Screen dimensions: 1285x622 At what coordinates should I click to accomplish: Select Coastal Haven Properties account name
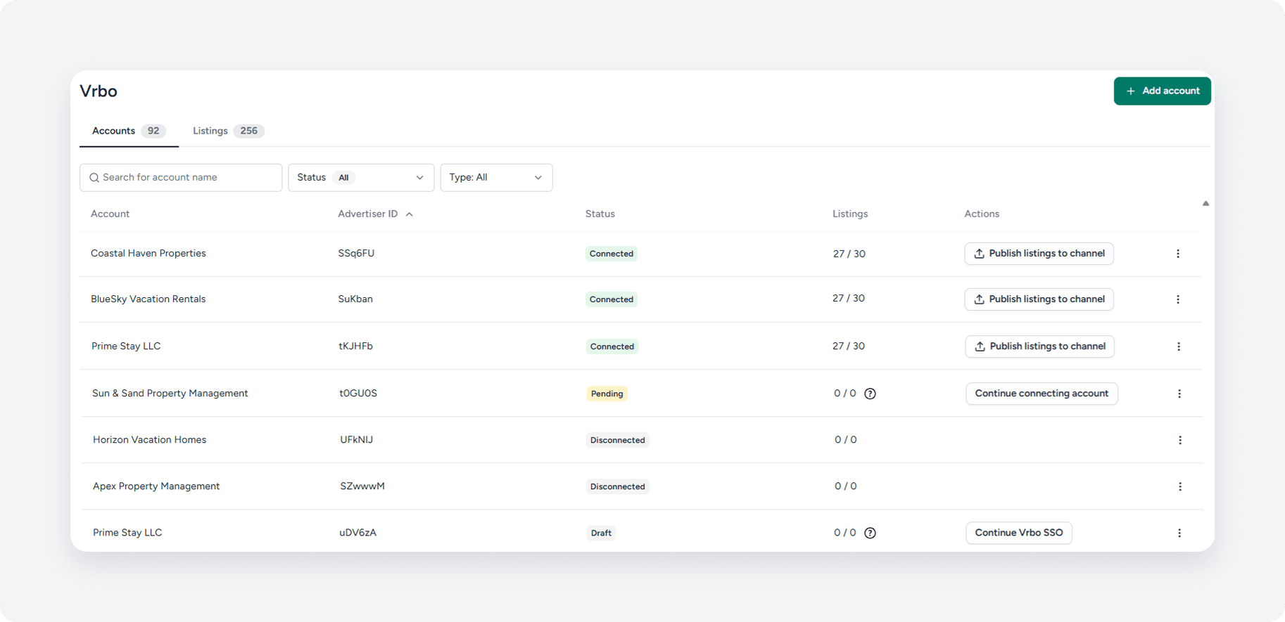(x=148, y=253)
